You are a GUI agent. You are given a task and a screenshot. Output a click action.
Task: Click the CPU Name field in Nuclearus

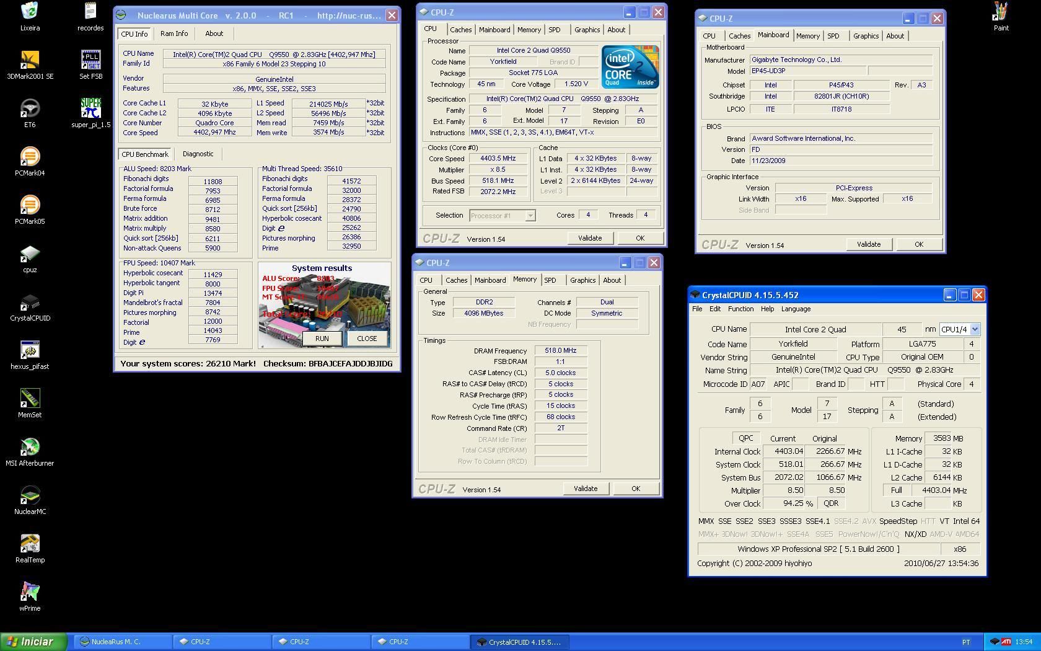coord(275,55)
